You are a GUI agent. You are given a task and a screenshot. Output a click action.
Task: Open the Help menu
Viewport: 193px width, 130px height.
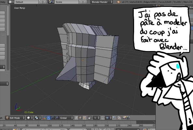(x=3, y=2)
